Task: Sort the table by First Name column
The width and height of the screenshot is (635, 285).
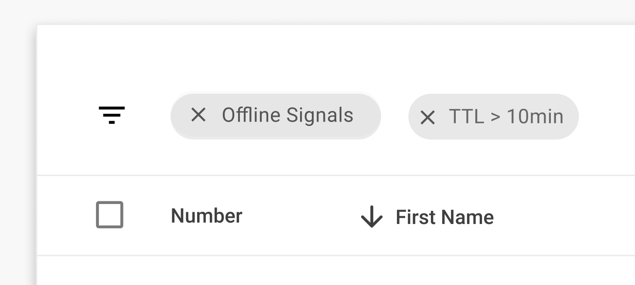Action: 444,217
